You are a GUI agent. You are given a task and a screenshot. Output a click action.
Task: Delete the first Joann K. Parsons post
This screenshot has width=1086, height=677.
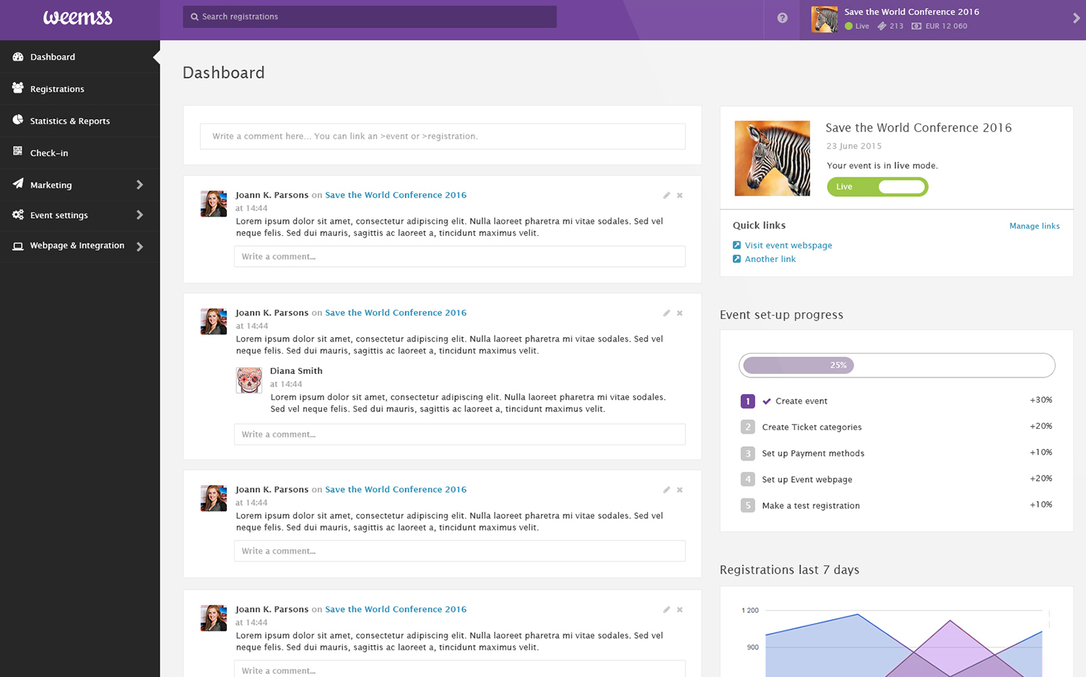[x=679, y=196]
